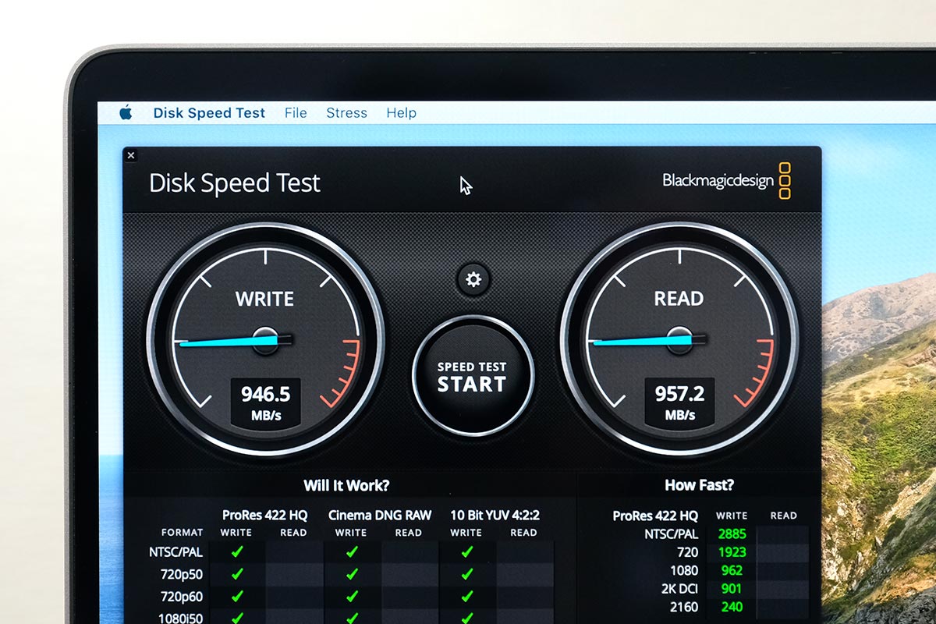This screenshot has height=624, width=936.
Task: Click ProRes 422 HQ header in Will It Work
Action: tap(265, 516)
